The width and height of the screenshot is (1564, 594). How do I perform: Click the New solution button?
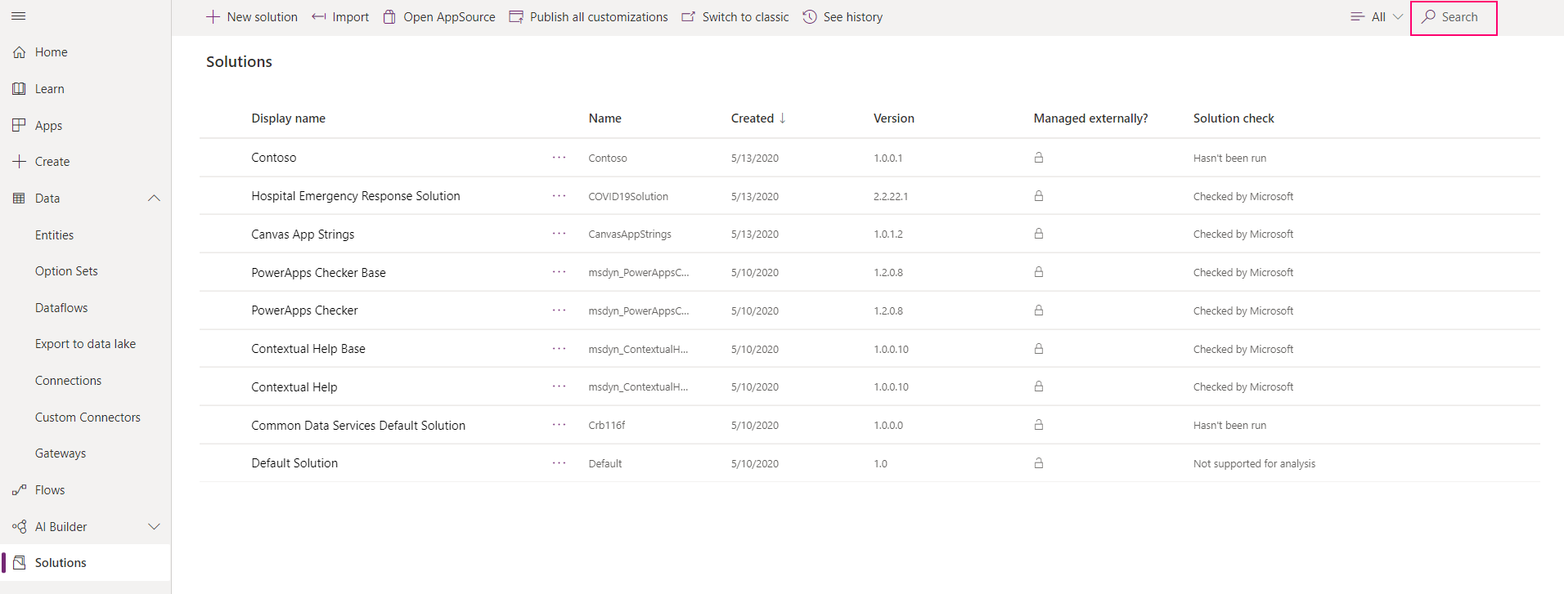pos(252,17)
